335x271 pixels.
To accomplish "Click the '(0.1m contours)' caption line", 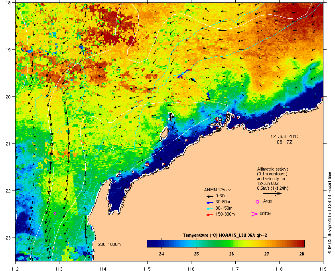I will 272,174.
